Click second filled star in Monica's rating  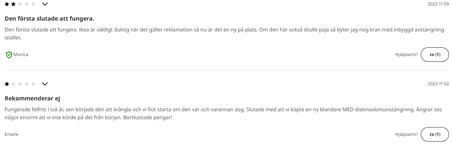(x=14, y=4)
